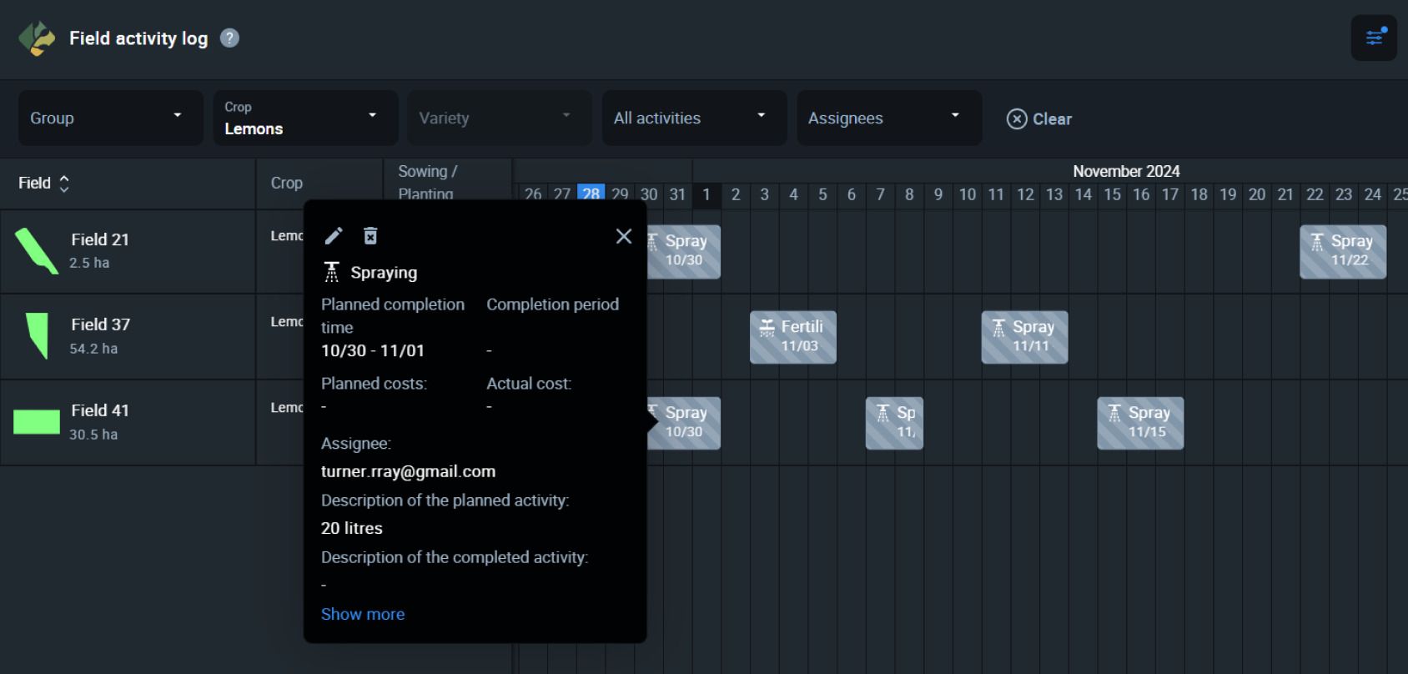Delete the Spraying activity via trash icon
The height and width of the screenshot is (674, 1408).
tap(370, 236)
